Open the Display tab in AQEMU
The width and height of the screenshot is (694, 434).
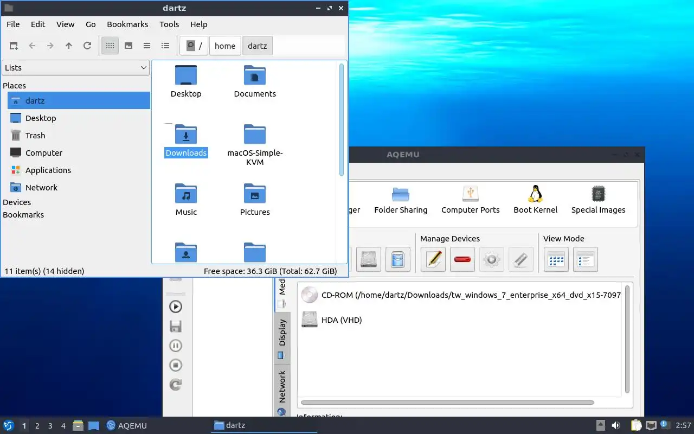[282, 339]
